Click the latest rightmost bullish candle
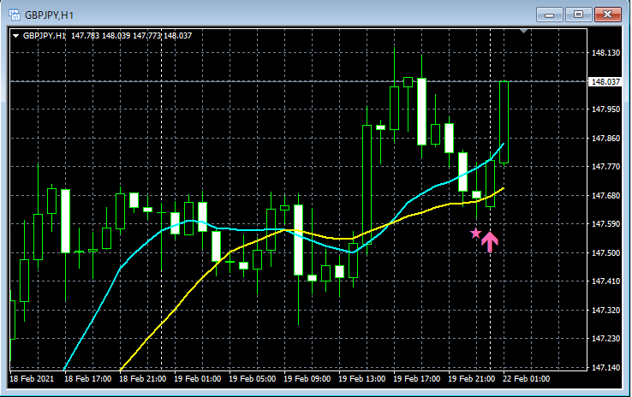The width and height of the screenshot is (632, 397). pyautogui.click(x=504, y=122)
